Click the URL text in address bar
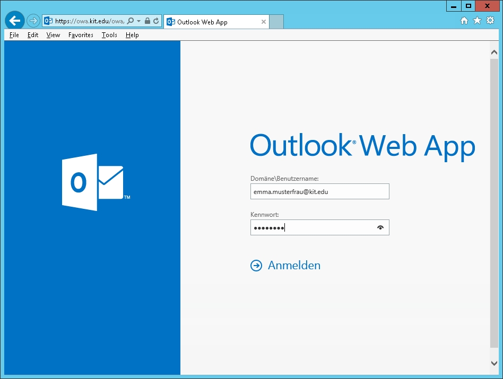Screen dimensions: 503x379 [90, 21]
